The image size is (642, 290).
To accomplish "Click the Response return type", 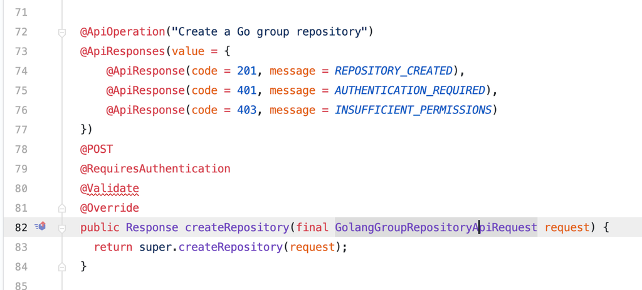I will coord(152,227).
